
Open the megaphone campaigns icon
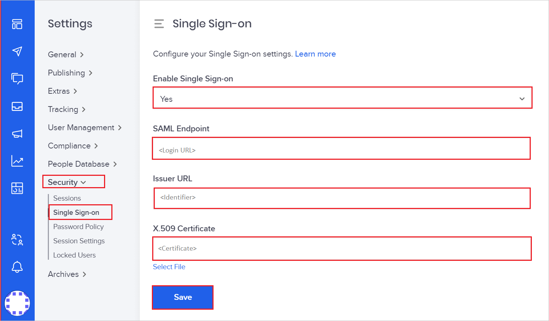[17, 134]
